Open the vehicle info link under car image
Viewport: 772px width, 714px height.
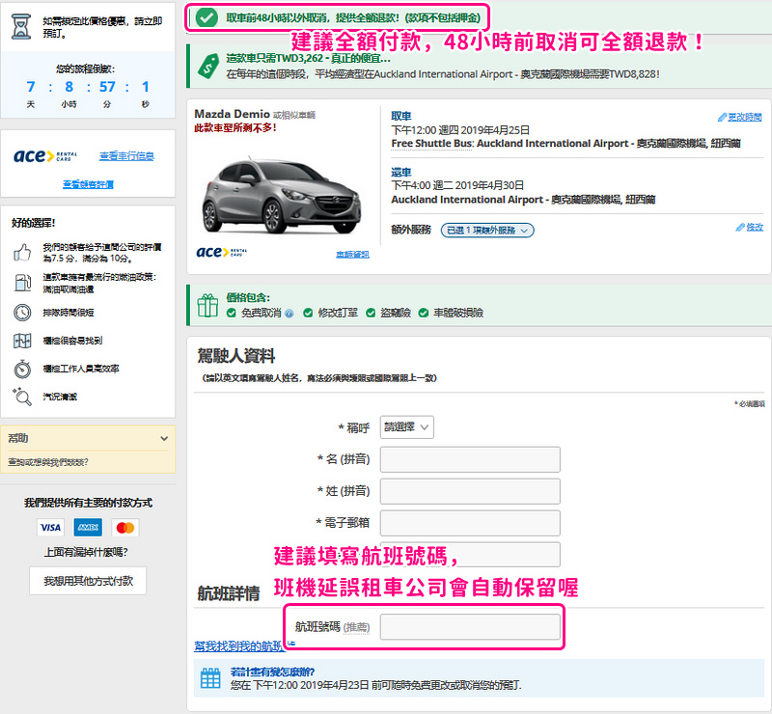click(352, 255)
